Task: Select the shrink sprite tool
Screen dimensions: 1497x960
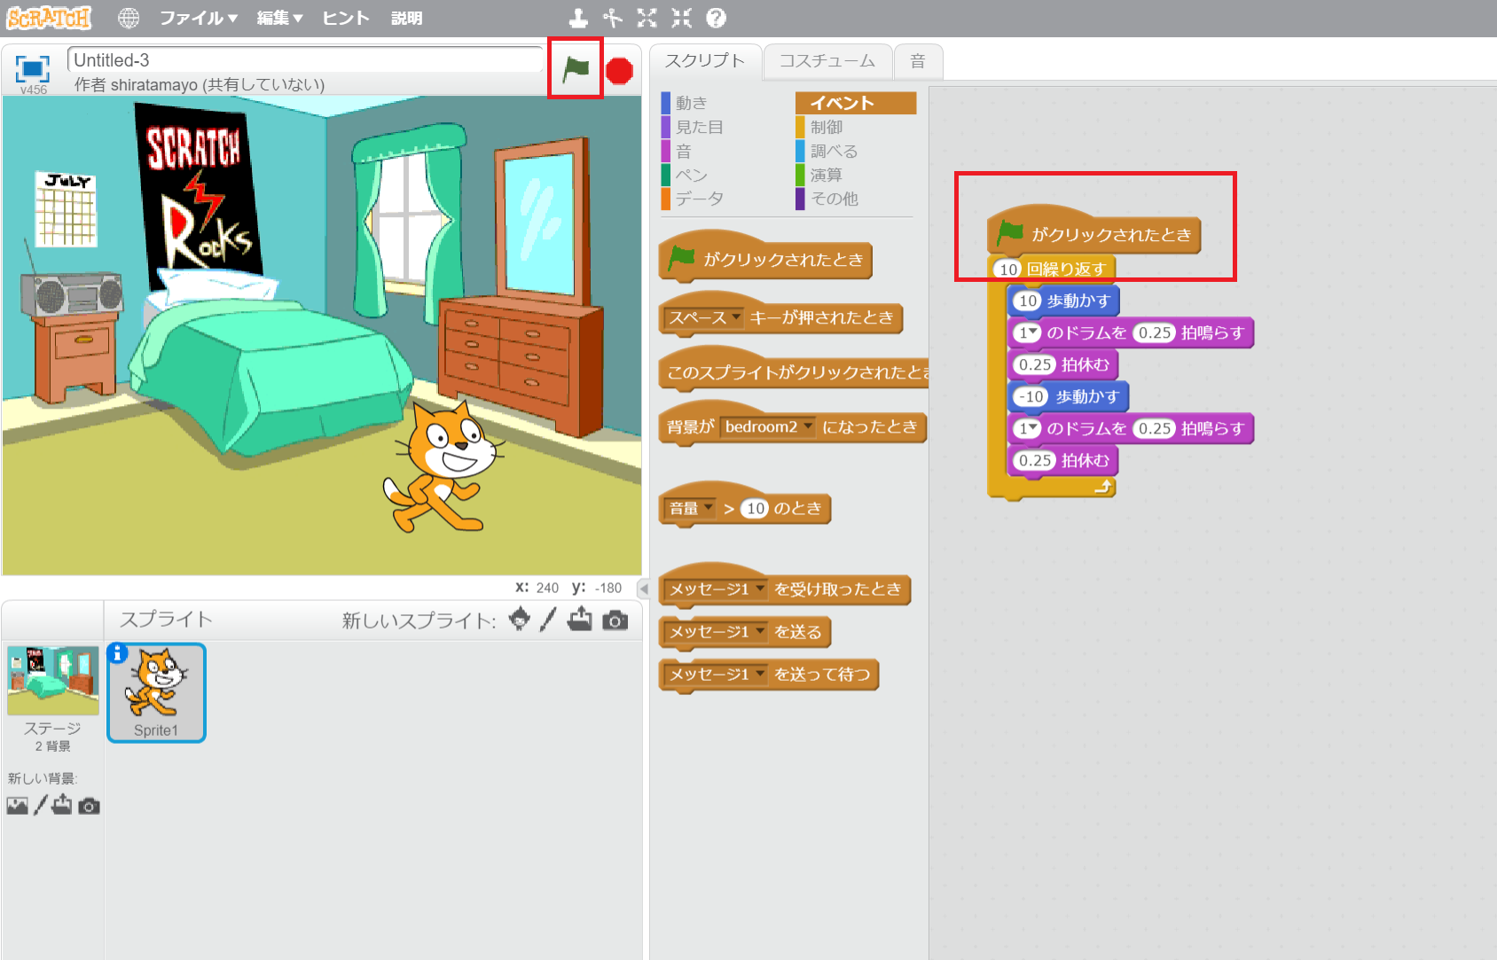Action: point(681,18)
